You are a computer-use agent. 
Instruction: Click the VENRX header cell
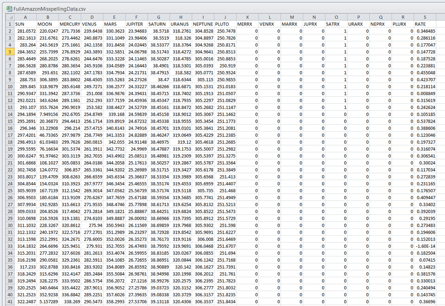(x=269, y=24)
